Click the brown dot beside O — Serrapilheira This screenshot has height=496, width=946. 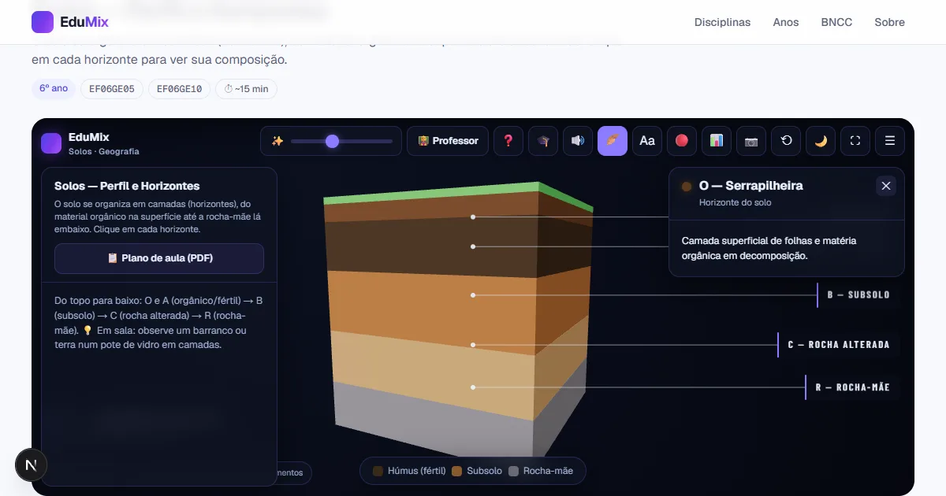[687, 187]
